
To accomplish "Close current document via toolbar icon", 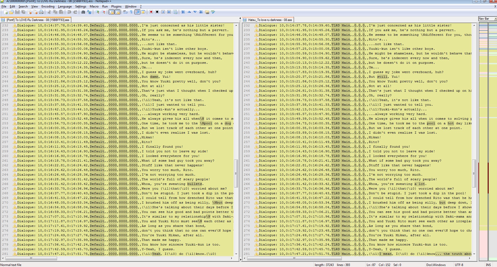I will point(29,12).
